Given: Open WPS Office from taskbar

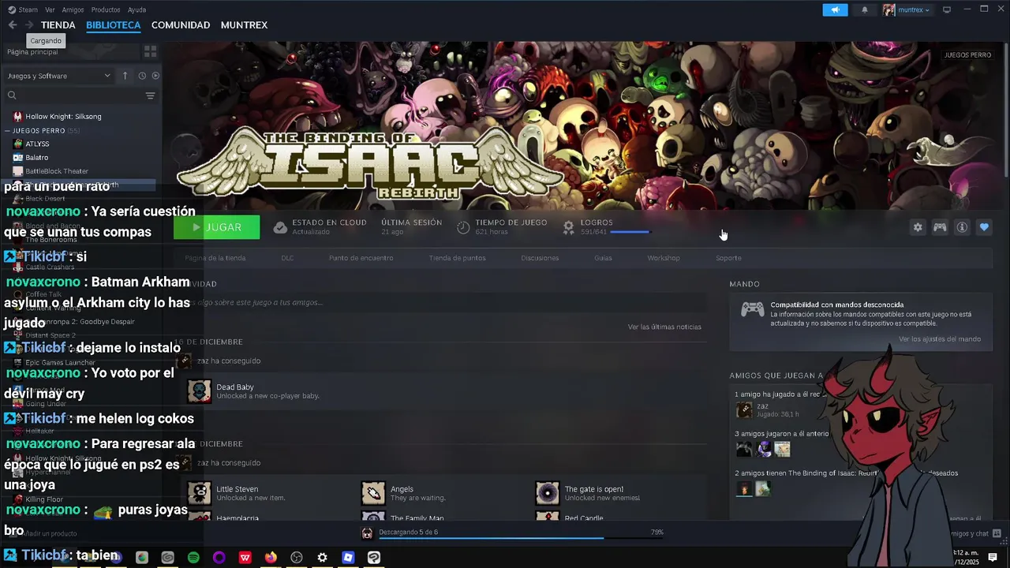Looking at the screenshot, I should (x=245, y=557).
